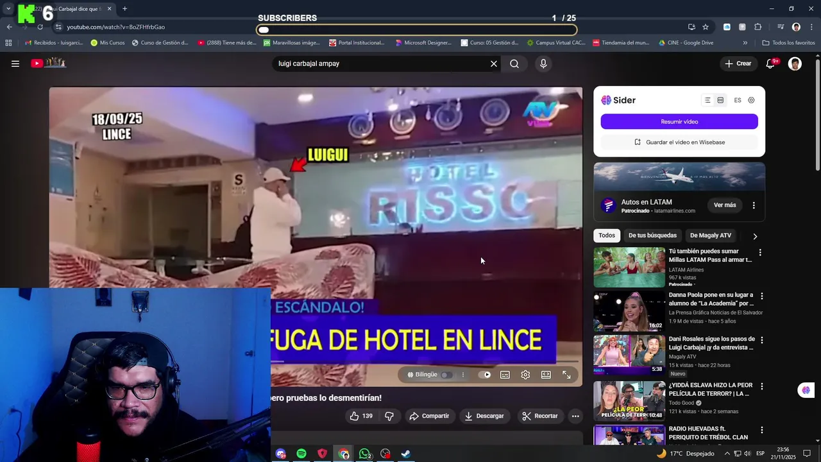Open player settings gear
The height and width of the screenshot is (462, 821).
click(525, 375)
